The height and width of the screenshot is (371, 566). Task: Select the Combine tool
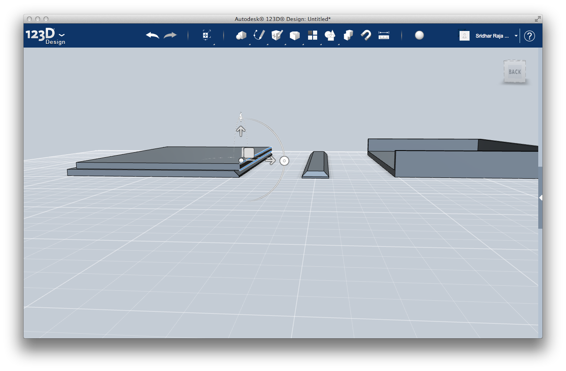point(348,36)
